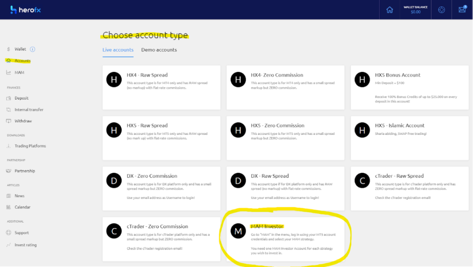Select cTrader - Raw Spread account title

click(x=399, y=176)
